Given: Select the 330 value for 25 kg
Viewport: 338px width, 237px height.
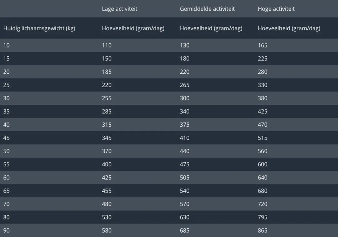Looking at the screenshot, I should click(x=263, y=85).
